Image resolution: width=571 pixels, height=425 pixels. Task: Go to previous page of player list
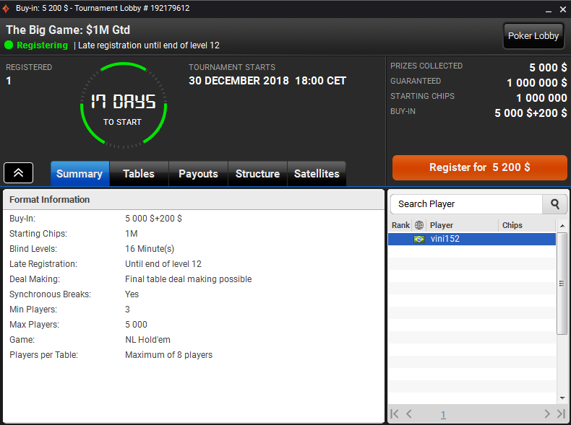[x=409, y=414]
